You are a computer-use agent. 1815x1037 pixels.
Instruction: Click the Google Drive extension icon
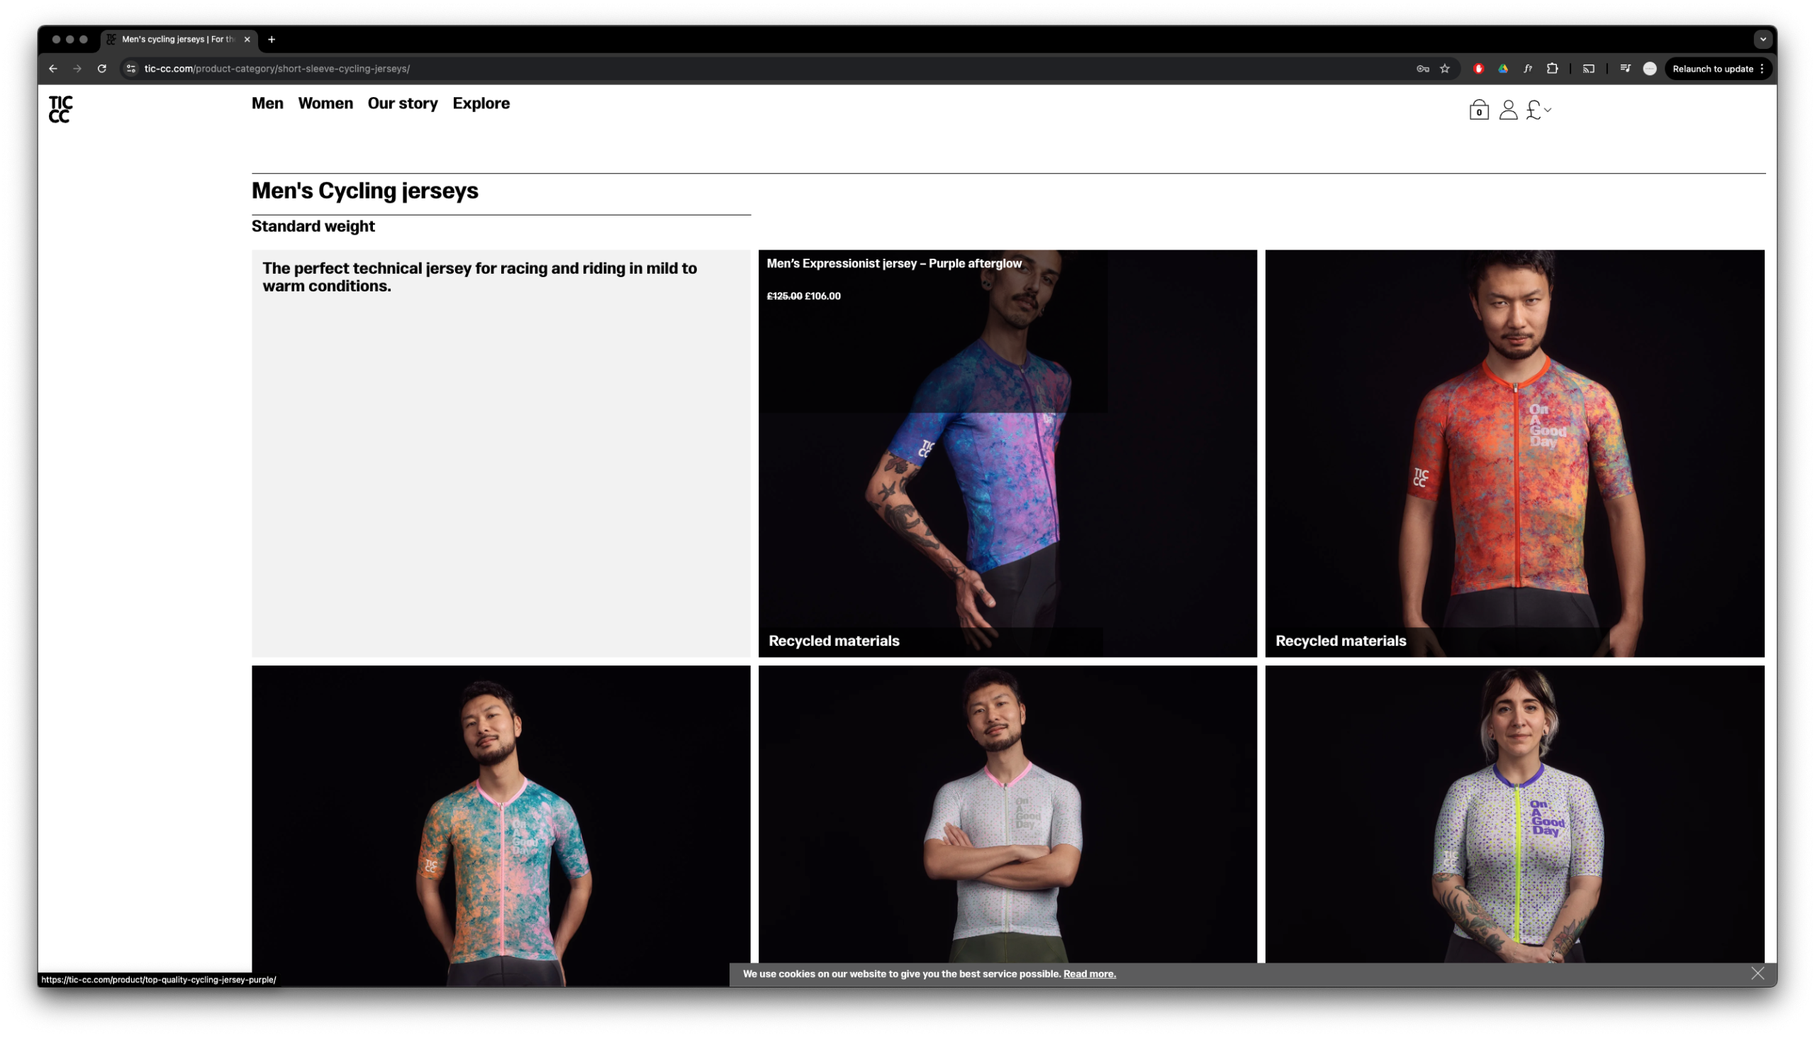click(x=1502, y=69)
